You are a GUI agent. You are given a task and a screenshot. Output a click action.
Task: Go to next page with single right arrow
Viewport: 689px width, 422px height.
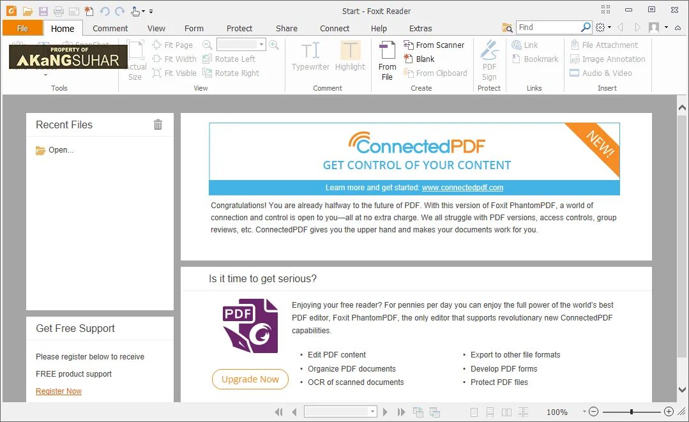pos(385,412)
